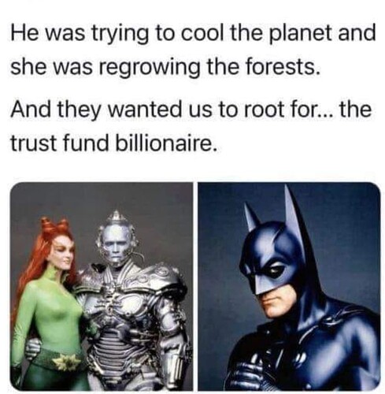Click the word "billionaire" in the caption
Image resolution: width=385 pixels, height=394 pixels.
tap(167, 143)
